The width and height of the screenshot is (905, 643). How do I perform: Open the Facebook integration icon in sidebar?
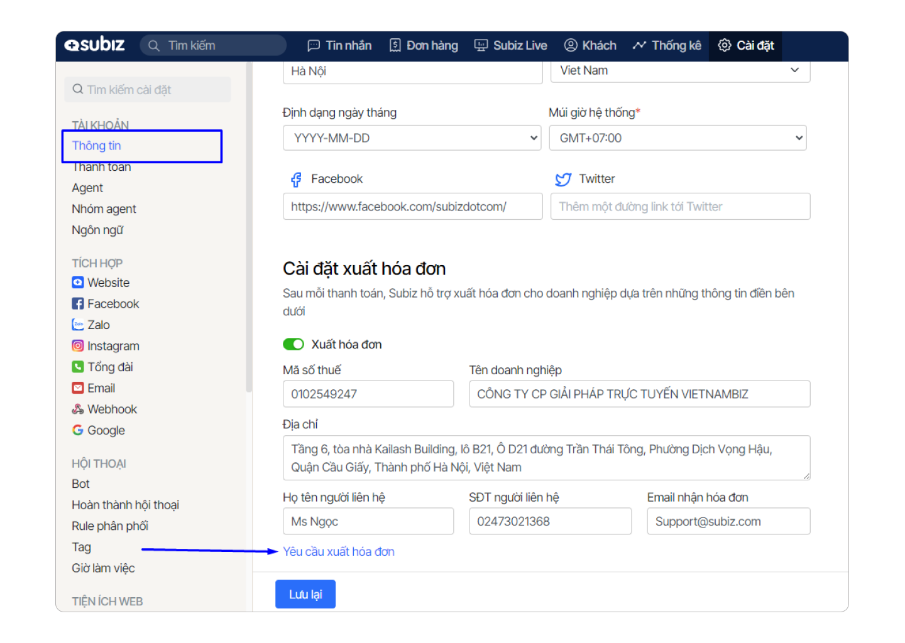pos(77,304)
